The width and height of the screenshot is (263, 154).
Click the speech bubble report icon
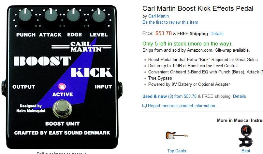pos(145,106)
